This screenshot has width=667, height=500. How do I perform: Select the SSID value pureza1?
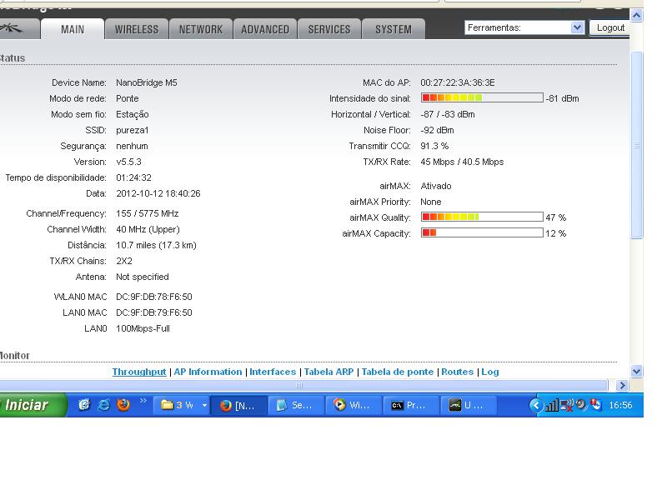click(x=133, y=130)
